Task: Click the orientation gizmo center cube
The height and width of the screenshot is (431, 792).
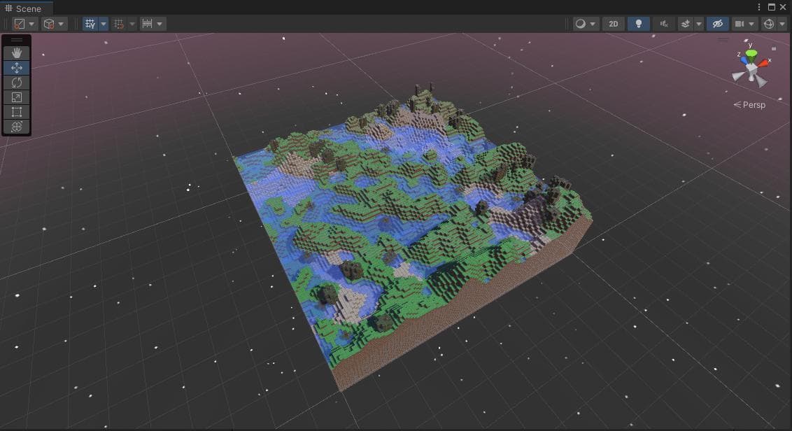Action: click(x=751, y=68)
